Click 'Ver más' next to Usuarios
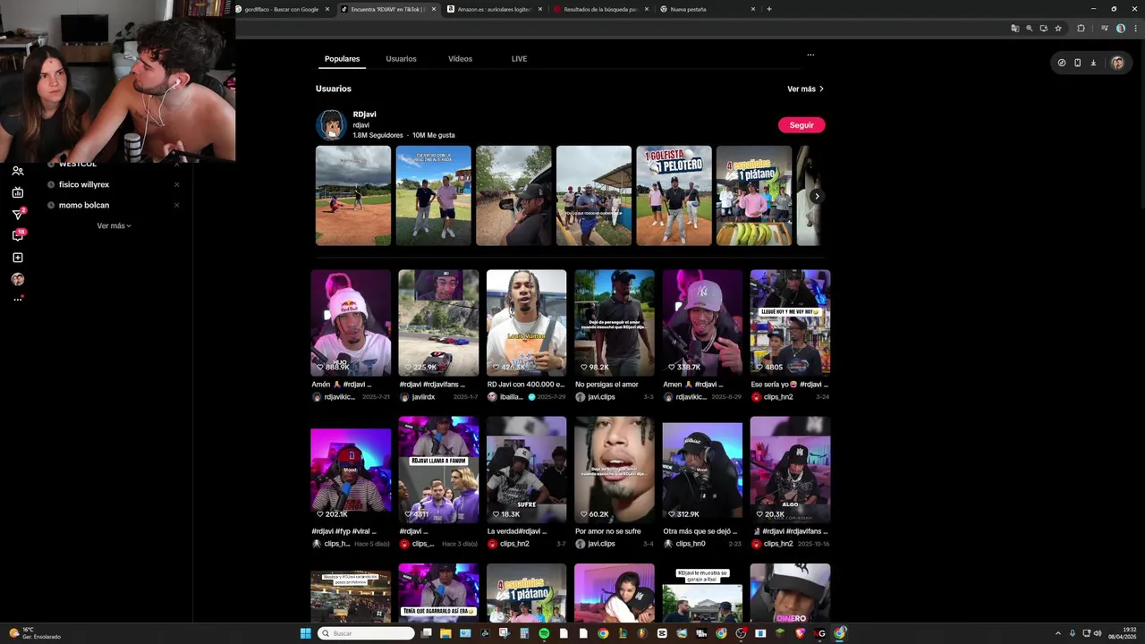The width and height of the screenshot is (1145, 644). click(x=805, y=89)
